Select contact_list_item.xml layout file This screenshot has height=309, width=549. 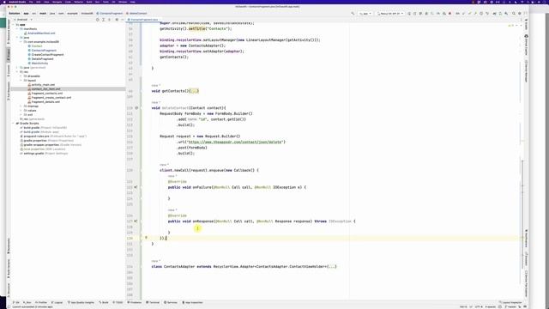[44, 89]
